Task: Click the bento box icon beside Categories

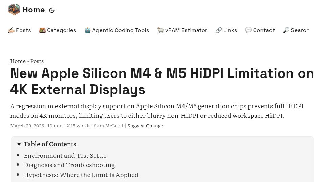Action: [x=42, y=30]
